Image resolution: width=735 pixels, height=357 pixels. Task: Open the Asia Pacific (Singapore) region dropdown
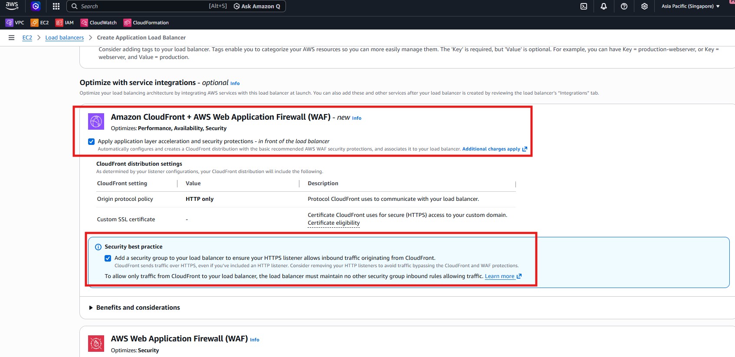tap(690, 6)
